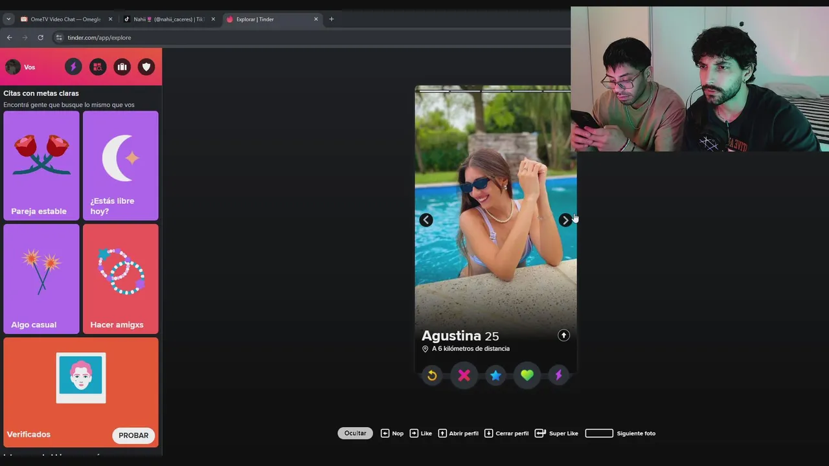This screenshot has height=466, width=829.
Task: Open the briefcase work mode icon
Action: click(x=122, y=67)
